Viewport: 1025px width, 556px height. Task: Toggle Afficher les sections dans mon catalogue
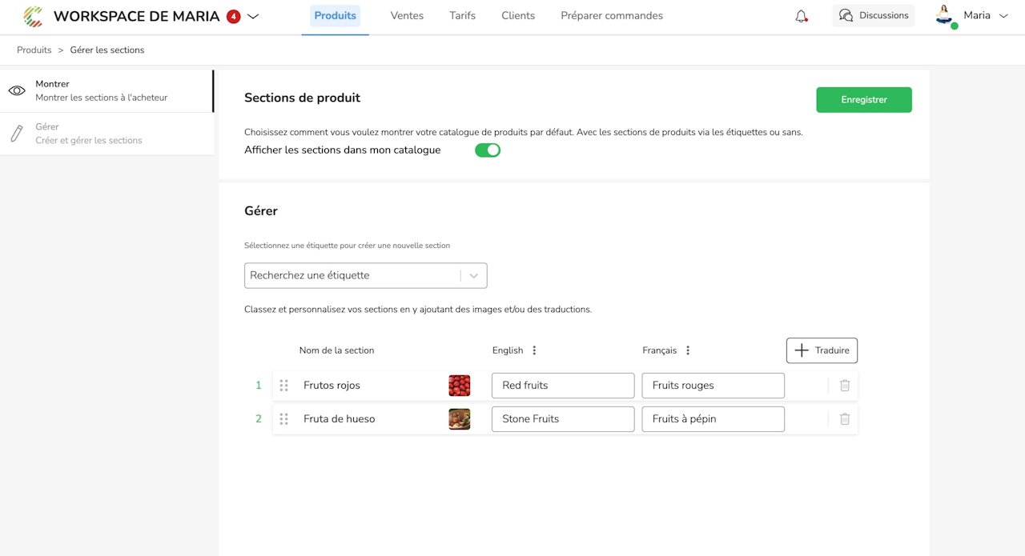pos(488,150)
